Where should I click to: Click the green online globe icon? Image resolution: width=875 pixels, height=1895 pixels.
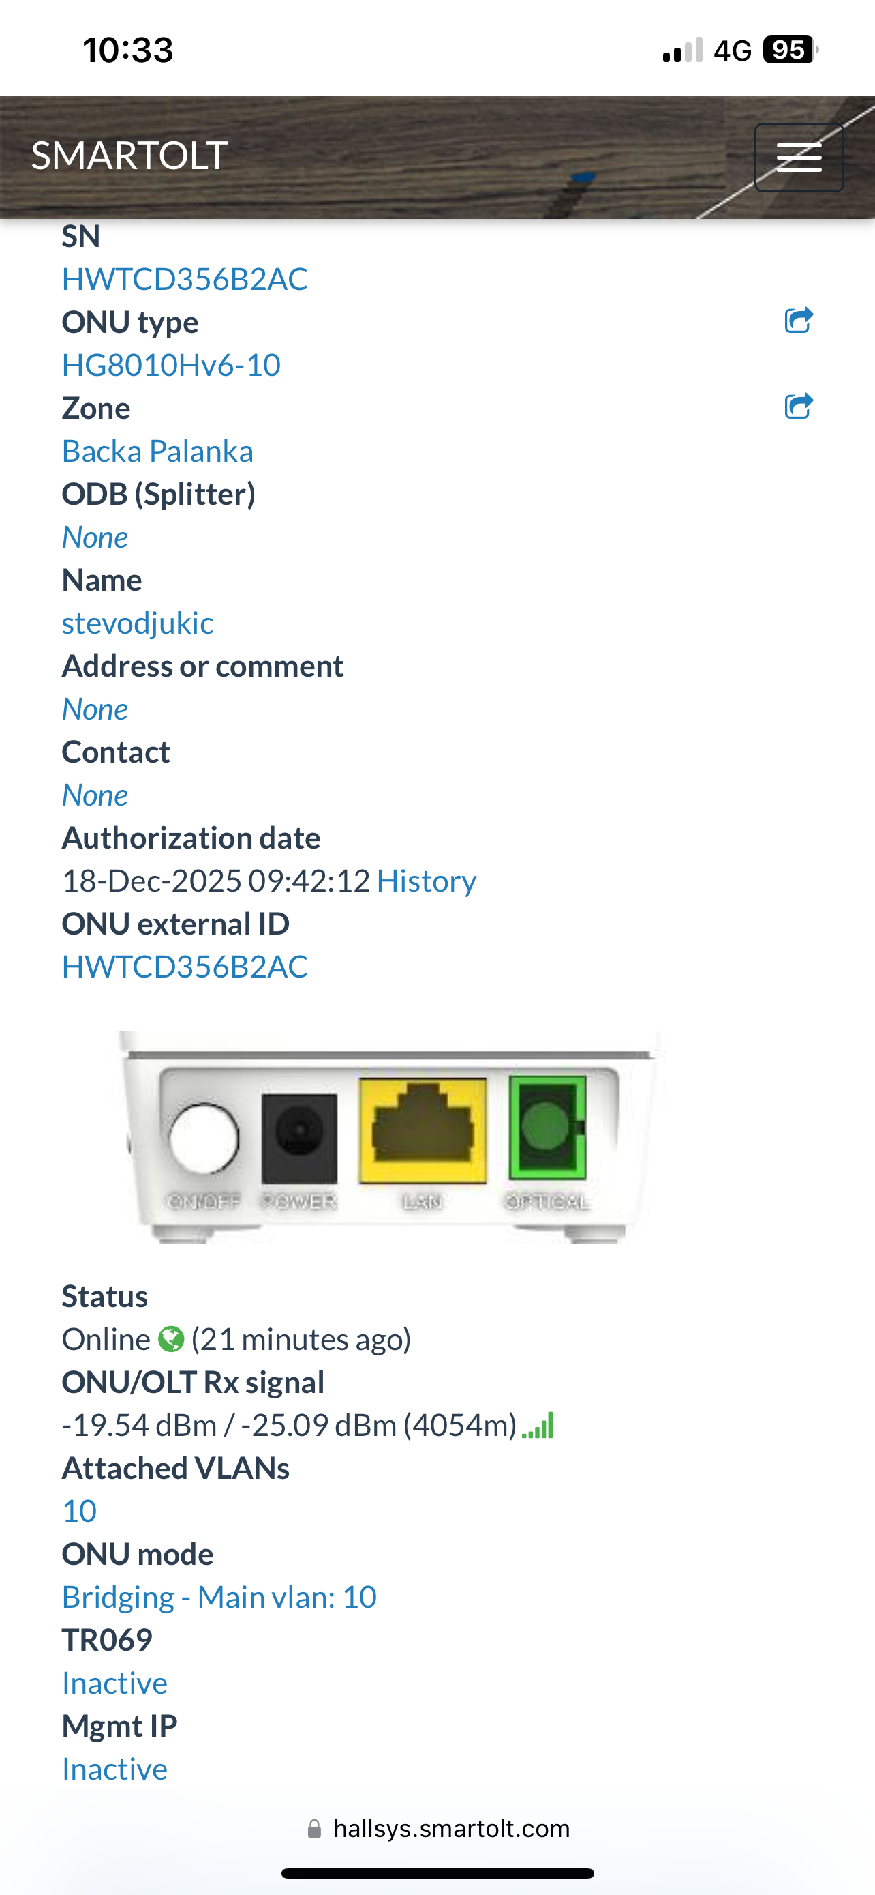(x=171, y=1339)
